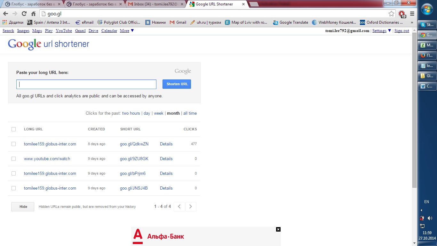Show clicks for the past week

pos(159,113)
